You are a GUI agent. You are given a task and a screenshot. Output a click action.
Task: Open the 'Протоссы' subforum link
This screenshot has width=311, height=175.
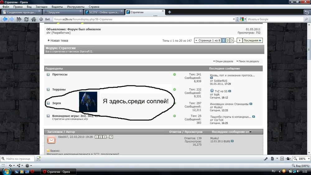[60, 74]
